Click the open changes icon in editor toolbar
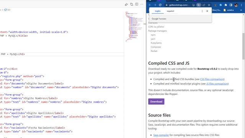This screenshot has width=245, height=138. click(x=132, y=4)
